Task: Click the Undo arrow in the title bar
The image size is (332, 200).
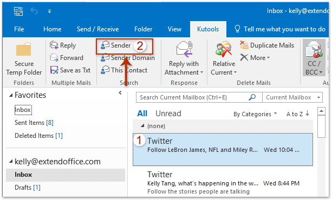Action: point(34,11)
